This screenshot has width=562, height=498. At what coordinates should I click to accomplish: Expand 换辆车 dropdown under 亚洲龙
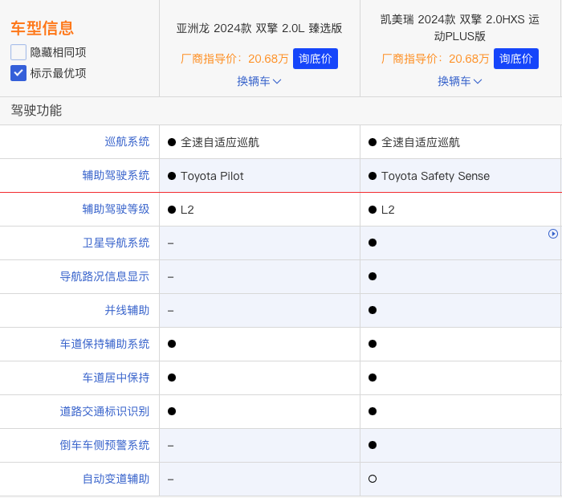point(259,81)
